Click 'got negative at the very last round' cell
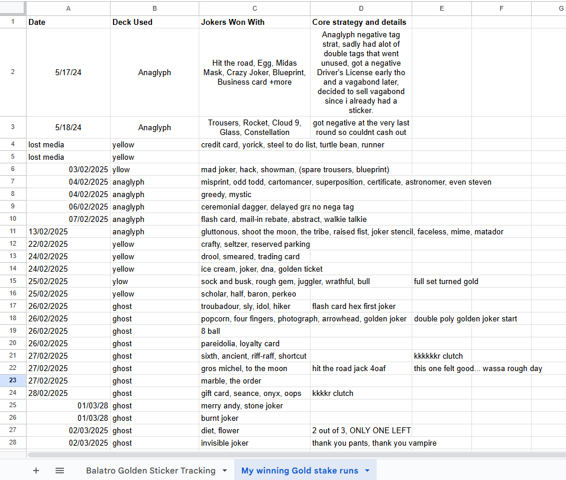566x480 pixels. [361, 127]
